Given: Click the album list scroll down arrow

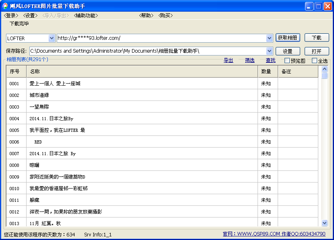Looking at the screenshot, I should [x=324, y=223].
